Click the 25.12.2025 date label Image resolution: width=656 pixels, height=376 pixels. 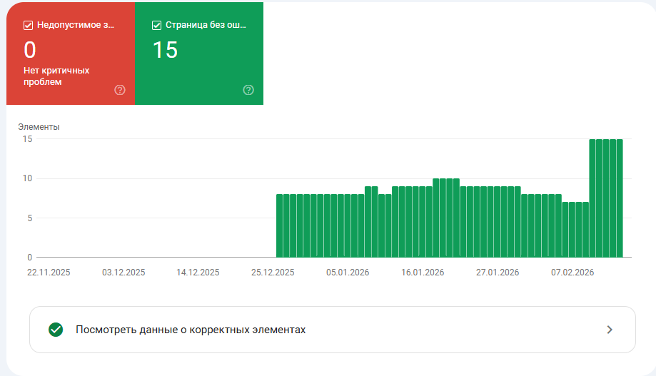(x=273, y=273)
